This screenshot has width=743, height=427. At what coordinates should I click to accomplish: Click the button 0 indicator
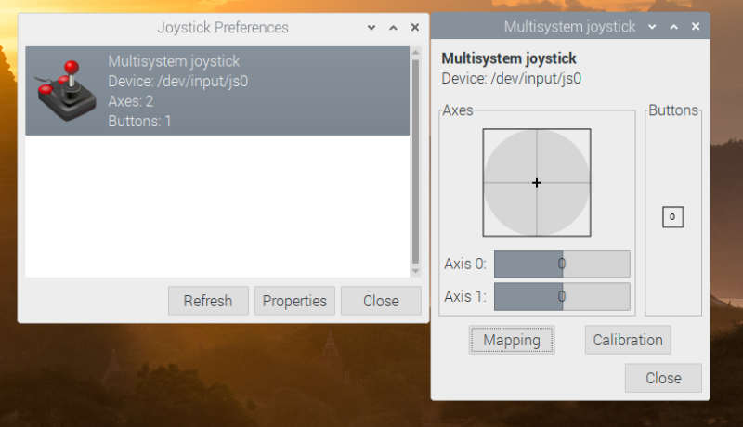tap(672, 217)
